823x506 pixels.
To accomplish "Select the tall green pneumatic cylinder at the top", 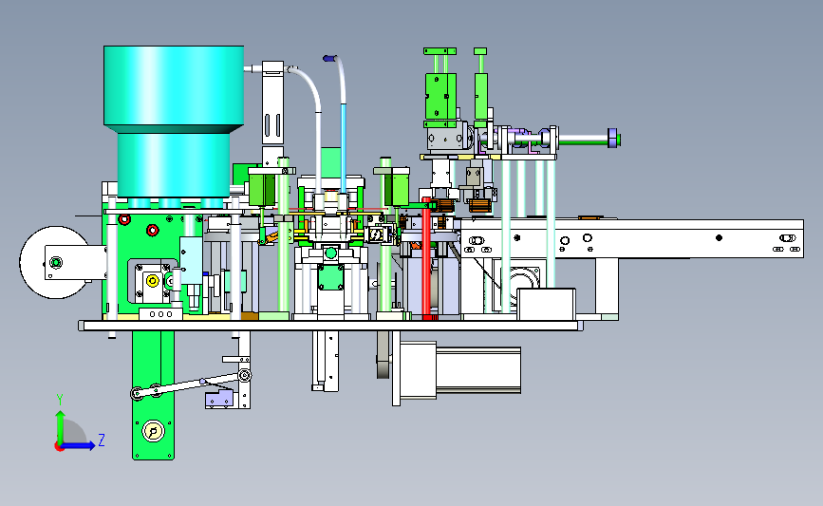I will (x=440, y=89).
